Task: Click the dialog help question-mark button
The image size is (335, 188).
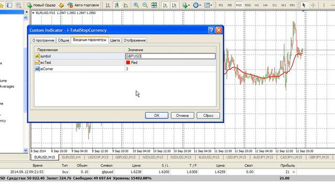Action: click(x=211, y=30)
